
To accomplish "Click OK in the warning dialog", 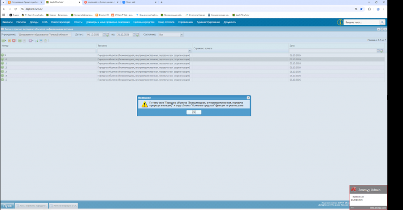I will 194,112.
